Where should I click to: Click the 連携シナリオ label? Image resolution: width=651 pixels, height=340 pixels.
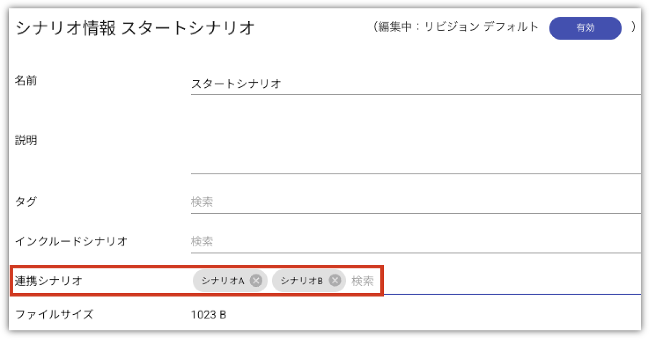pos(49,281)
